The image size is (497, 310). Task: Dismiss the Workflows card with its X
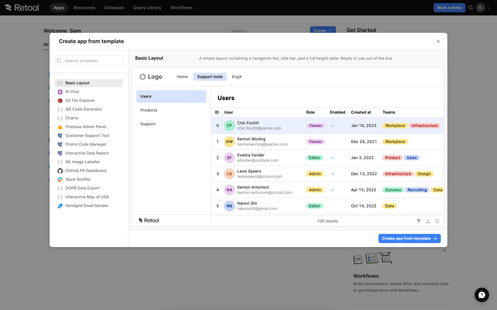pyautogui.click(x=445, y=250)
